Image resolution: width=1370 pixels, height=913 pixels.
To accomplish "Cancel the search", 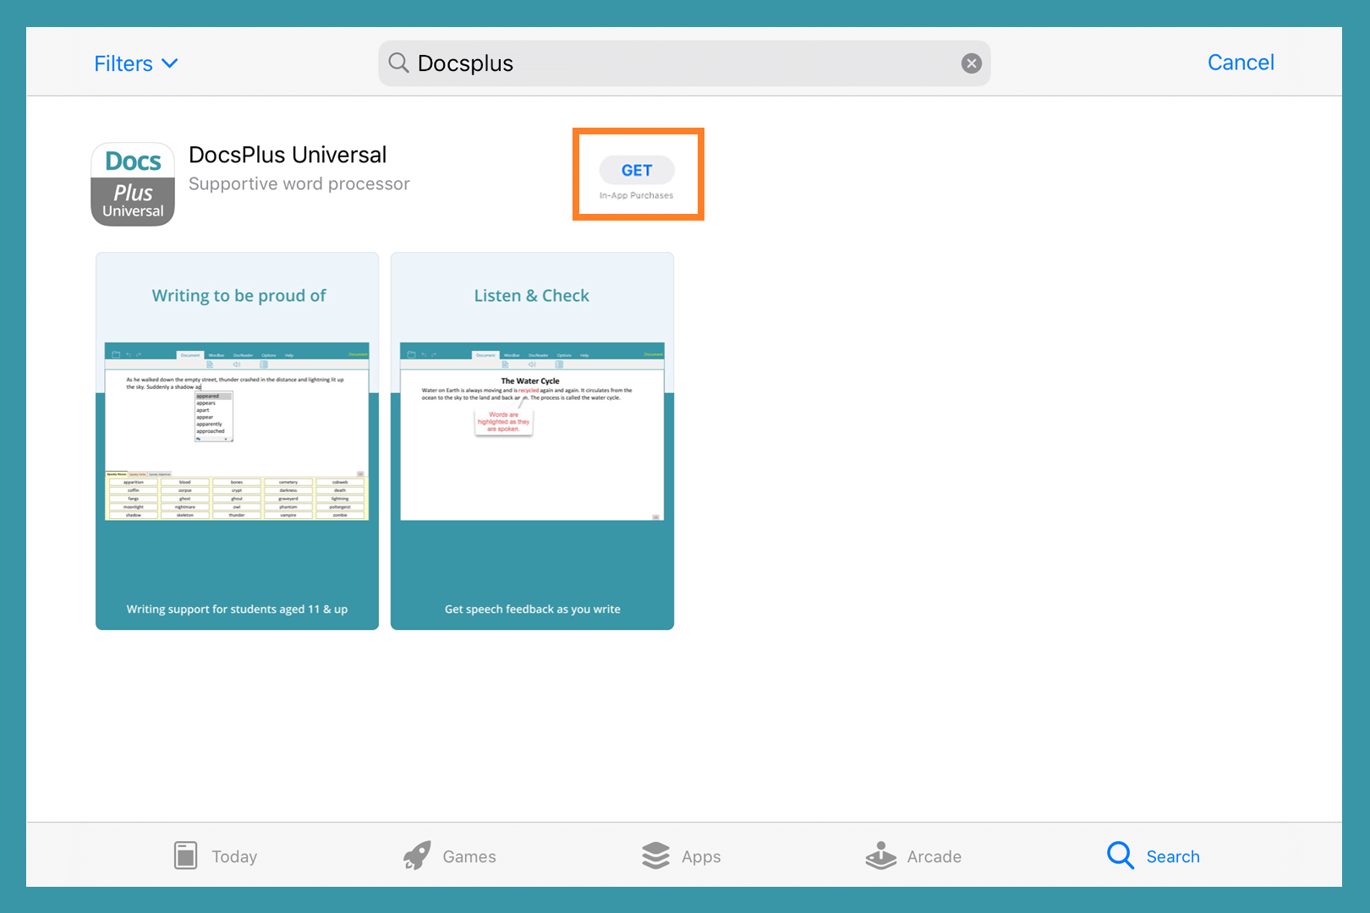I will (x=1241, y=63).
